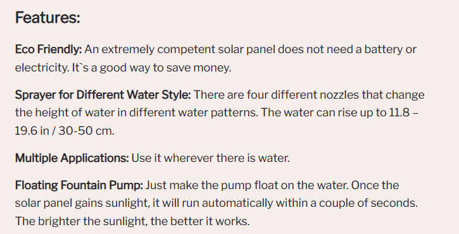The height and width of the screenshot is (234, 459).
Task: Click the text '19.6 in / 30-50 cm.'
Action: point(65,130)
